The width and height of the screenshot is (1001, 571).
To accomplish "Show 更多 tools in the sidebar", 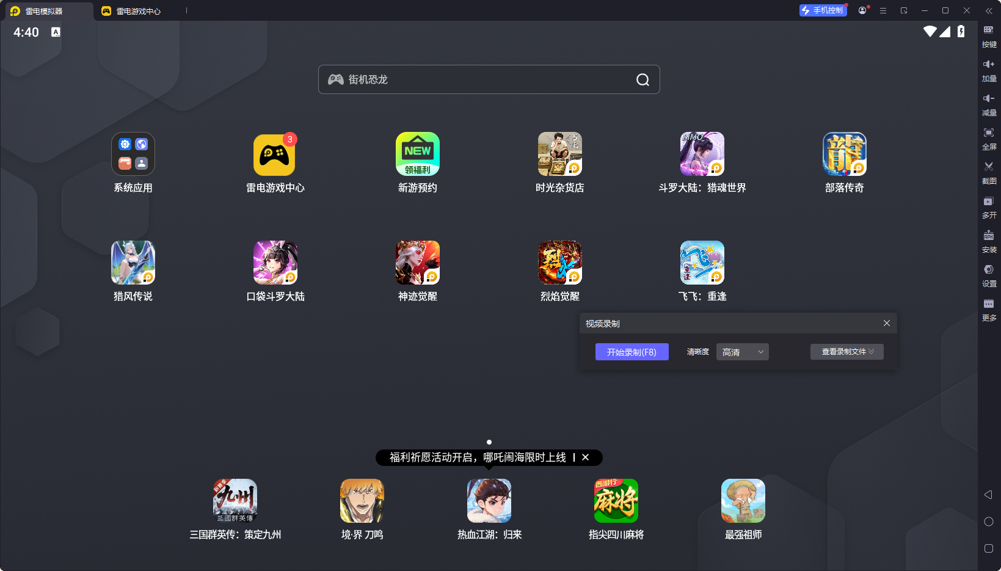I will coord(989,310).
